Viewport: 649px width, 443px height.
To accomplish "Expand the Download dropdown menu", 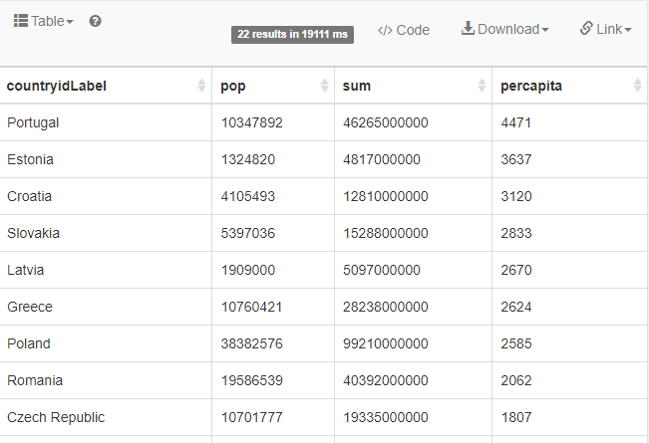I will [x=505, y=29].
